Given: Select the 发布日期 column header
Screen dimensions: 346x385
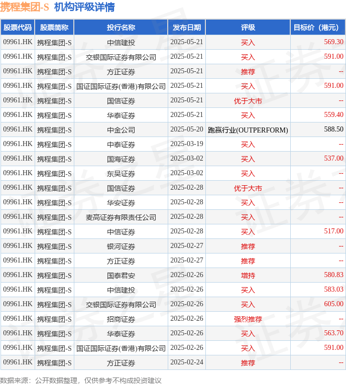Looking at the screenshot, I should (x=187, y=28).
